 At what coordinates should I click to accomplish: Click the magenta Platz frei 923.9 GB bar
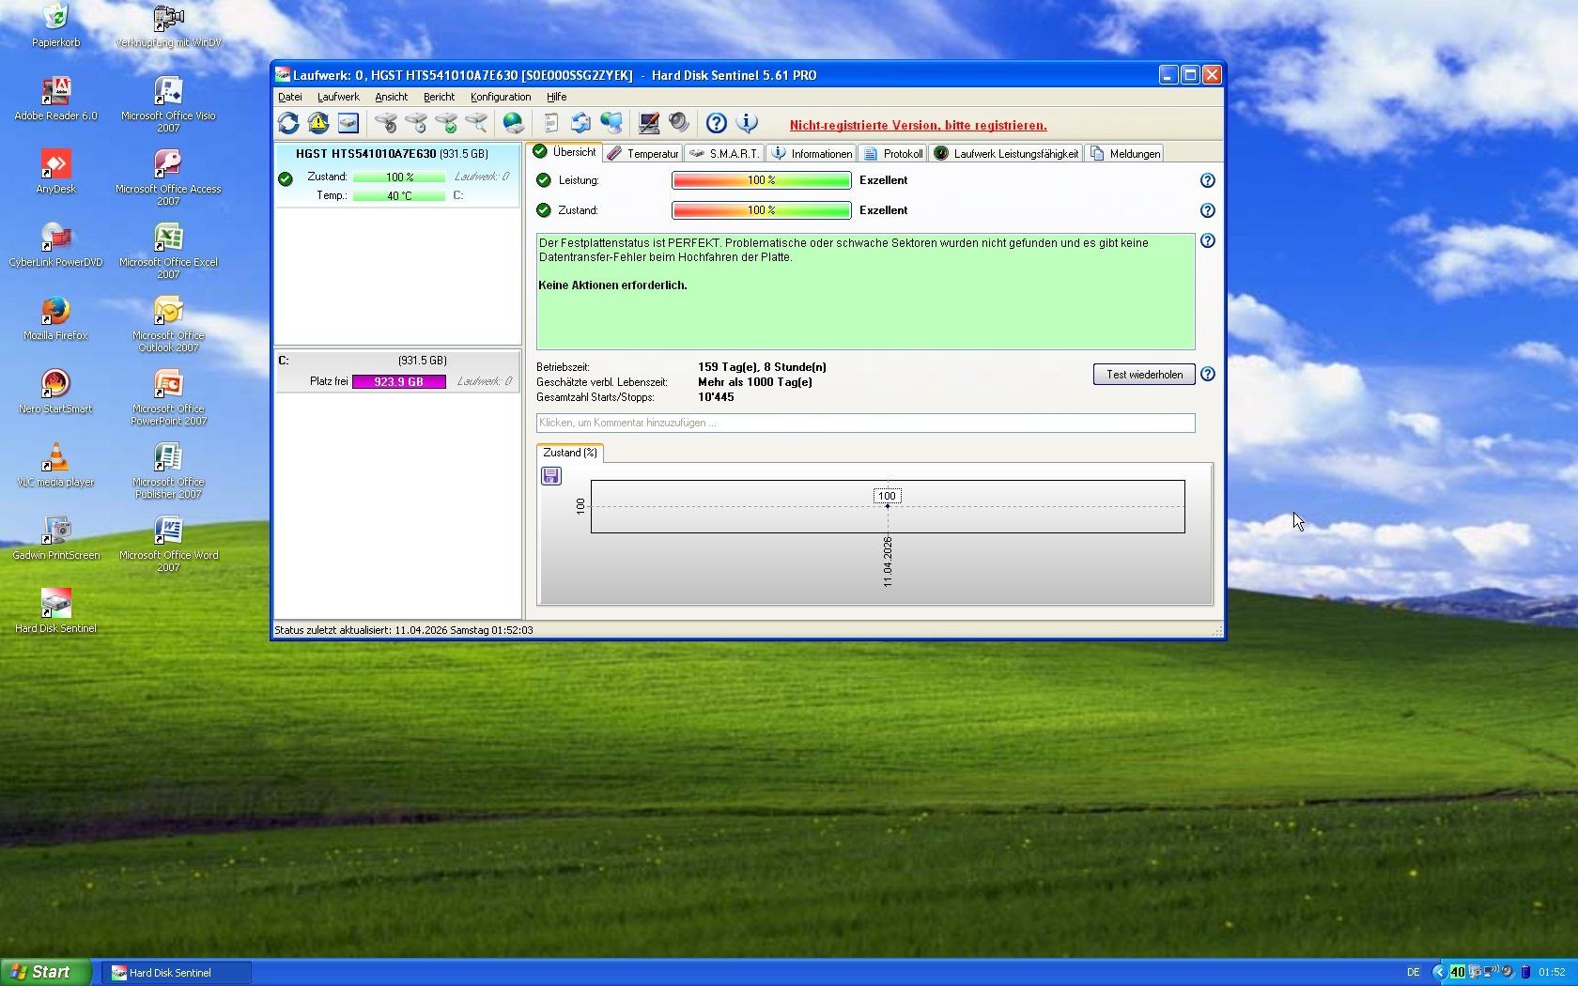[x=398, y=381]
